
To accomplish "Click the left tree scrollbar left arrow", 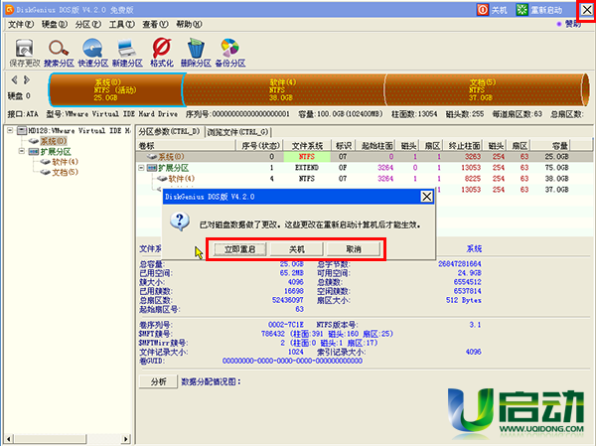I will (x=9, y=439).
